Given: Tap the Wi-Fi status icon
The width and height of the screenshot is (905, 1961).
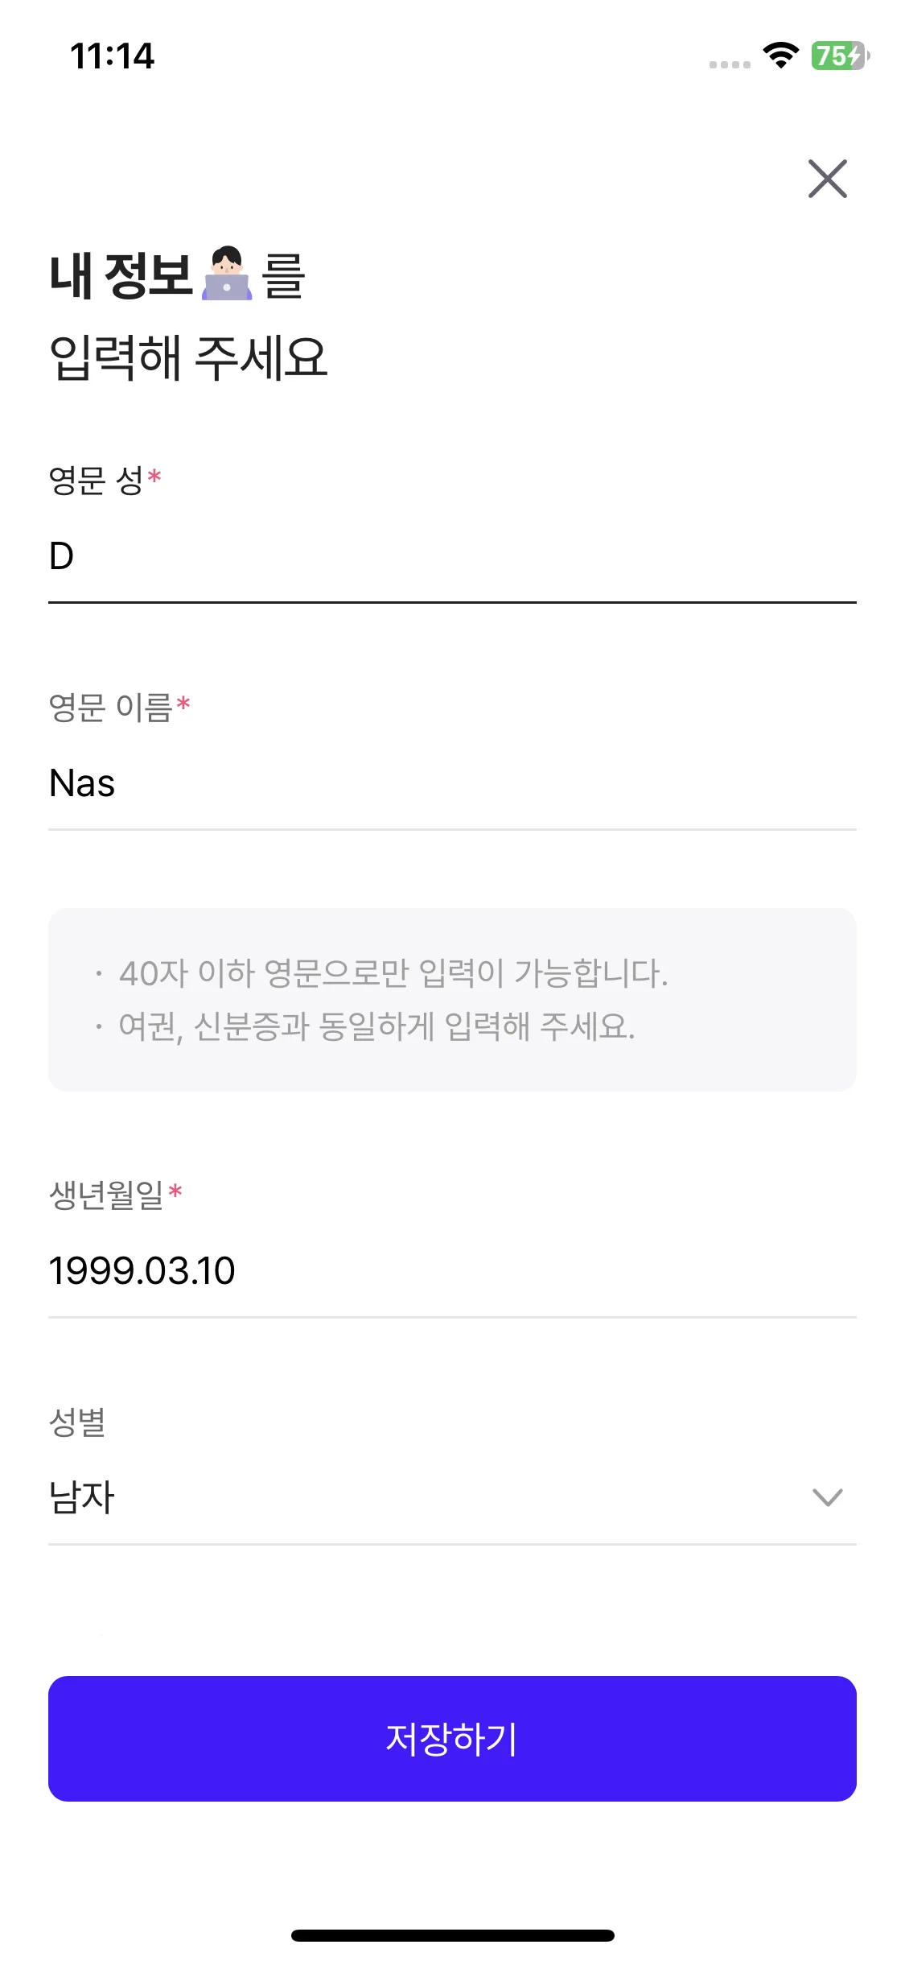Looking at the screenshot, I should pos(780,55).
